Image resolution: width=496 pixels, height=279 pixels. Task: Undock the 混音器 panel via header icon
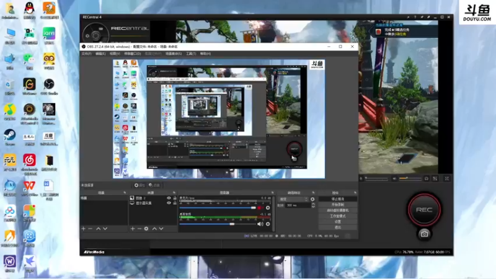pos(272,193)
